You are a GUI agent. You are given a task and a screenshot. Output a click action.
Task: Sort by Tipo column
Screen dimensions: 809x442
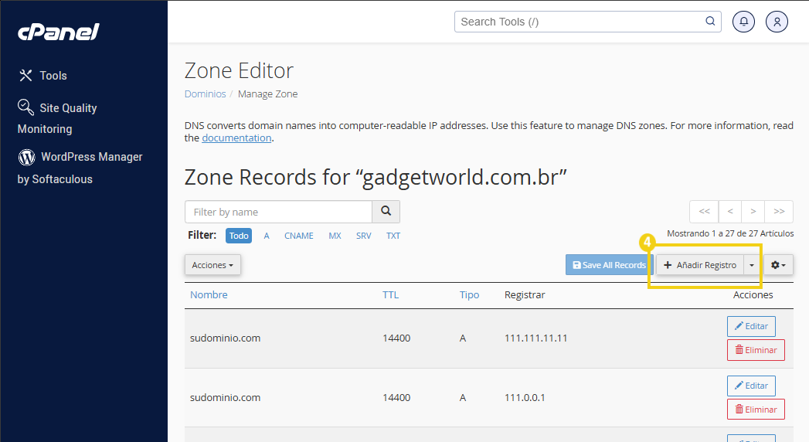470,294
